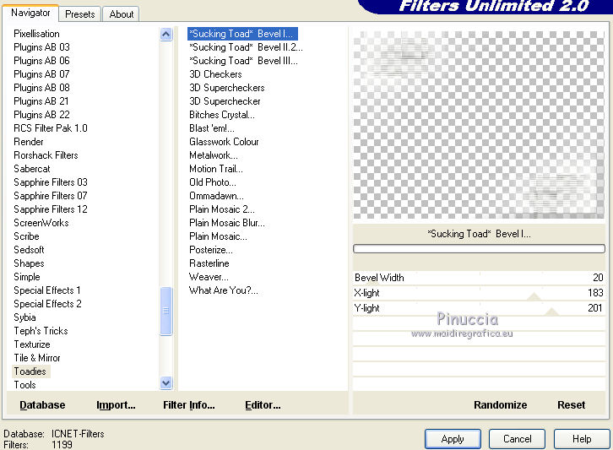Select RCS Filter Pak 1.0
613x450 pixels.
[x=51, y=128]
